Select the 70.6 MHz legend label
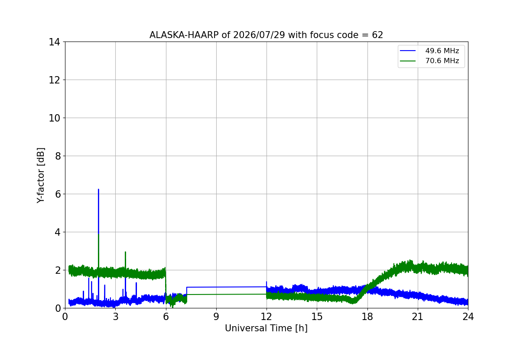520x346 pixels. click(442, 61)
